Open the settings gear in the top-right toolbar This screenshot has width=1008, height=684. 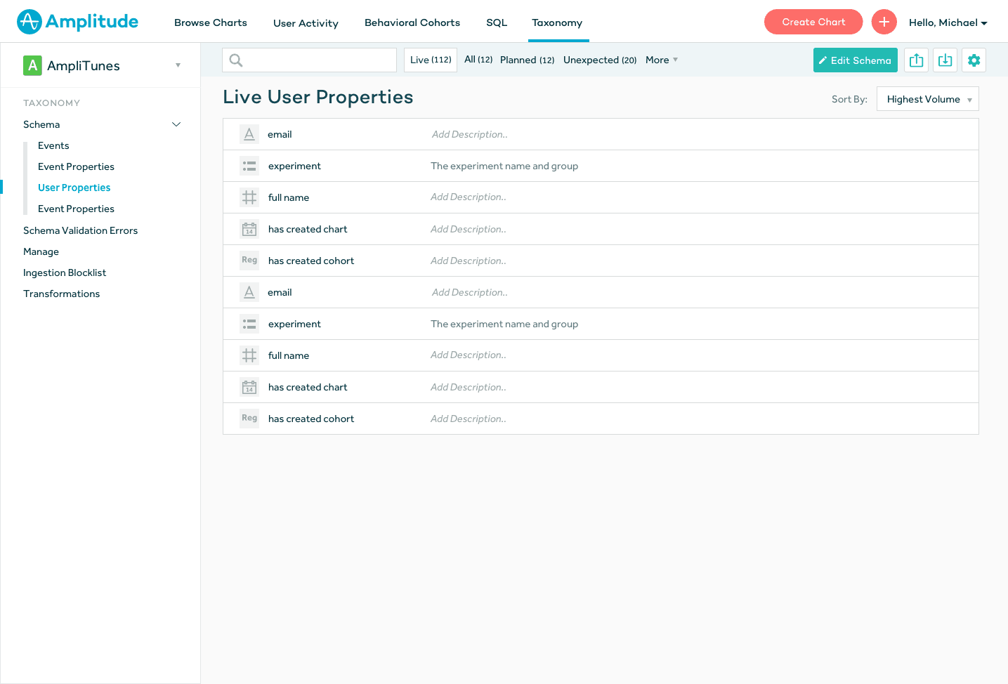(x=974, y=60)
